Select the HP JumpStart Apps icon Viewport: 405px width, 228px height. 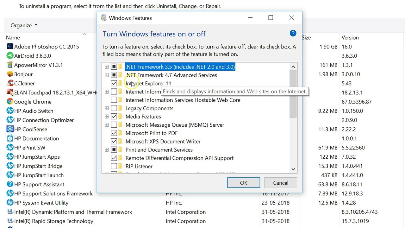pyautogui.click(x=10, y=157)
